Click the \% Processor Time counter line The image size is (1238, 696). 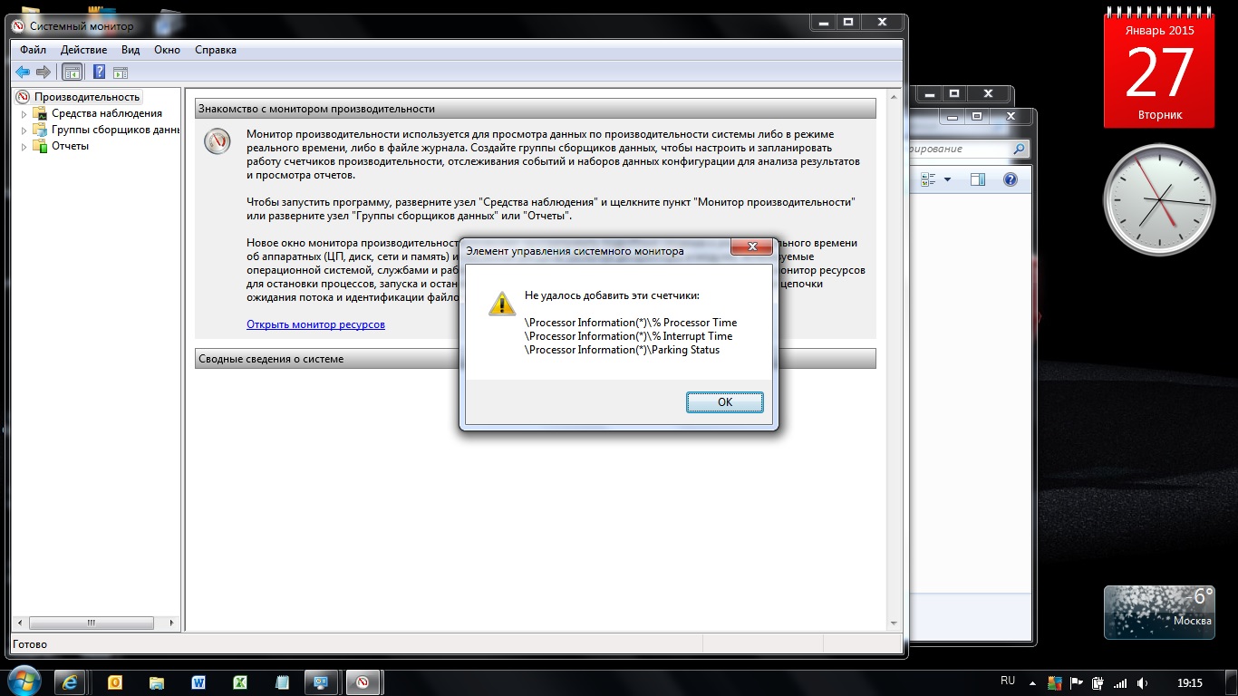pos(631,323)
